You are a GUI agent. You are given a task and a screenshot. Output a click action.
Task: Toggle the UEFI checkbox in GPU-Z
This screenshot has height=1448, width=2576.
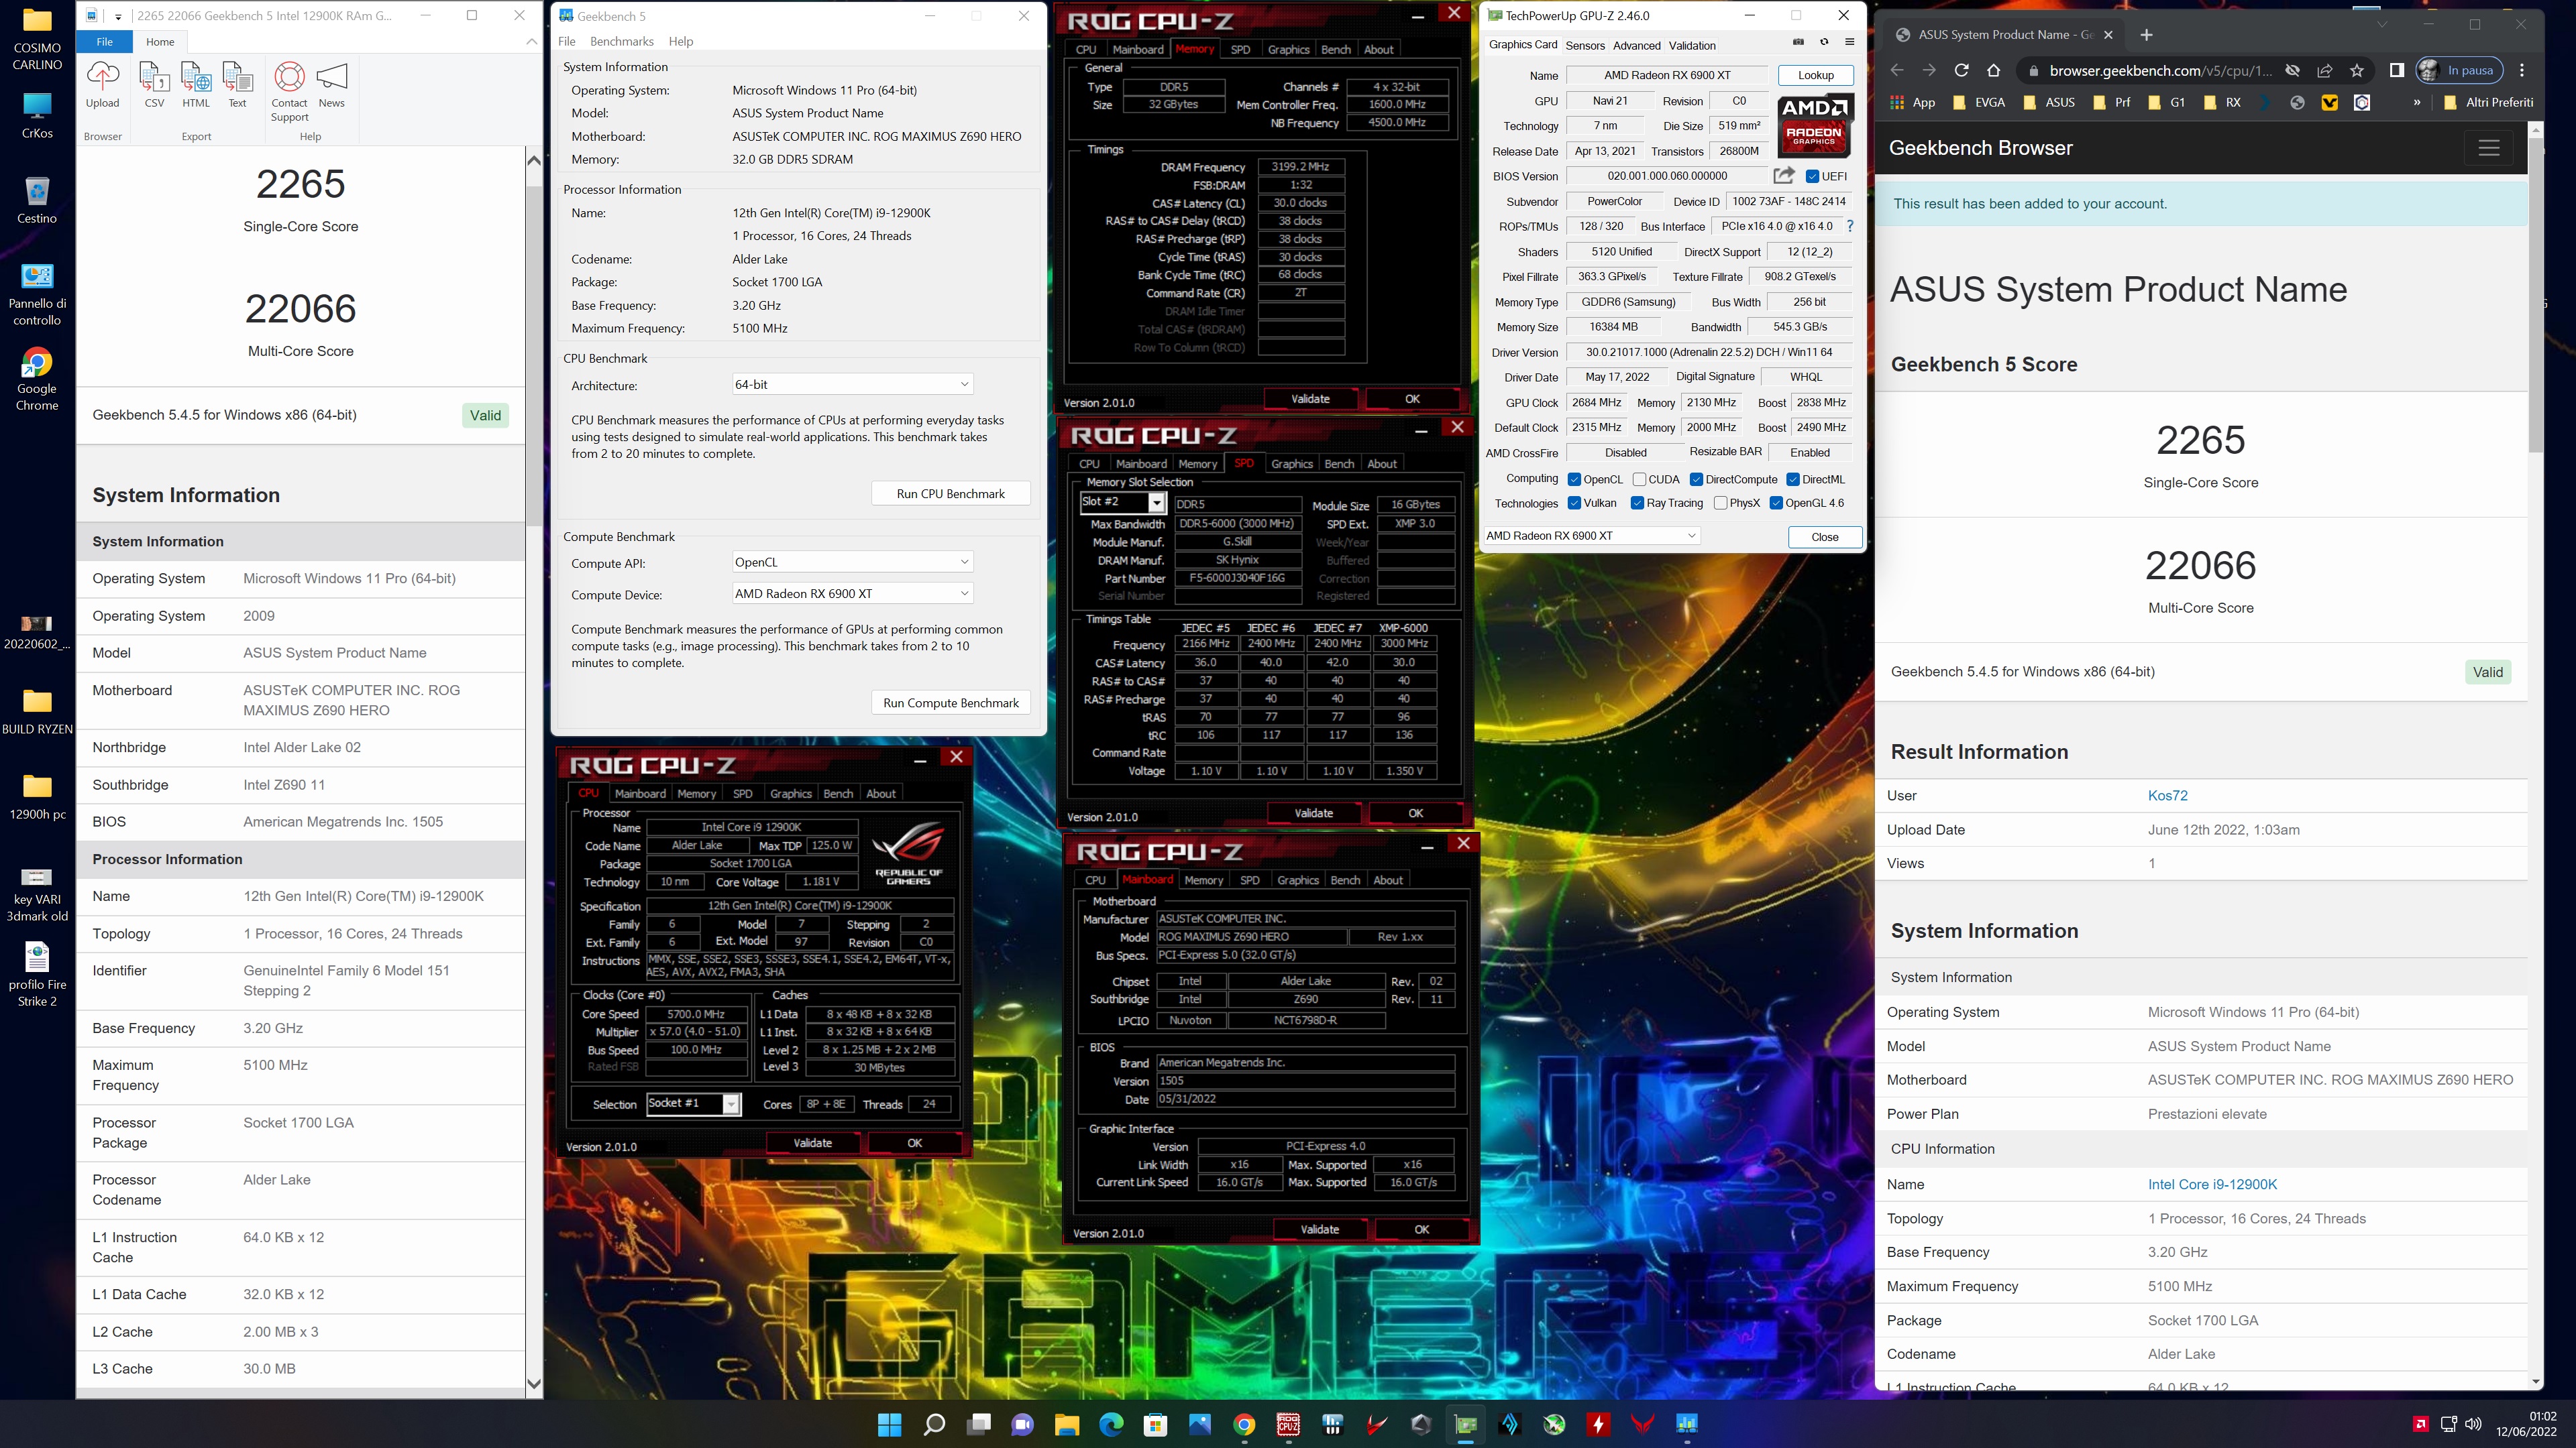(1812, 176)
